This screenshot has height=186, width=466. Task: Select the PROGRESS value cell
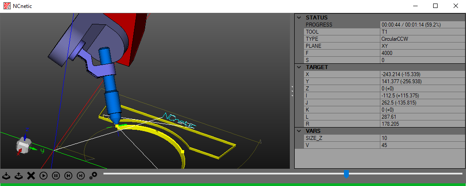tap(422, 25)
